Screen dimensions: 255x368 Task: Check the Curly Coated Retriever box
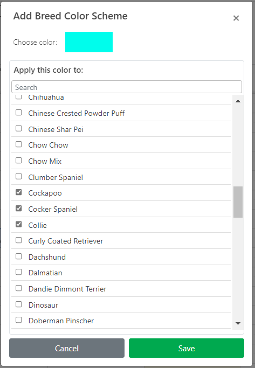click(18, 240)
